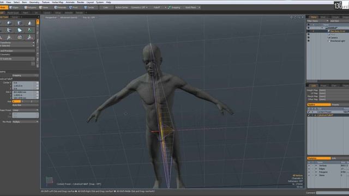349x196 pixels.
Task: Open the Mix Mode dropdown
Action: click(25, 122)
